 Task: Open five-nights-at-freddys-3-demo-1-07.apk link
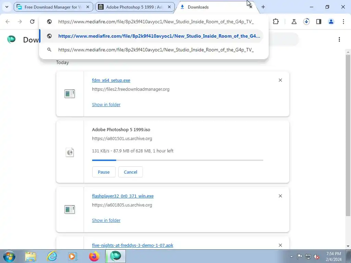click(133, 245)
